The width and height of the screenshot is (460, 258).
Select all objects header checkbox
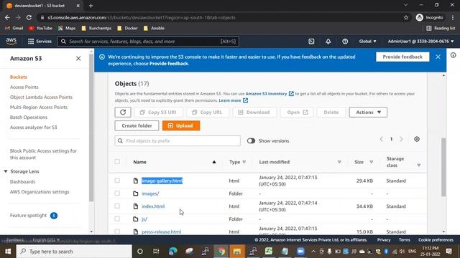tap(117, 162)
